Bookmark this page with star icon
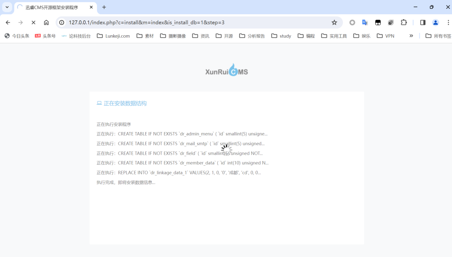 click(334, 23)
